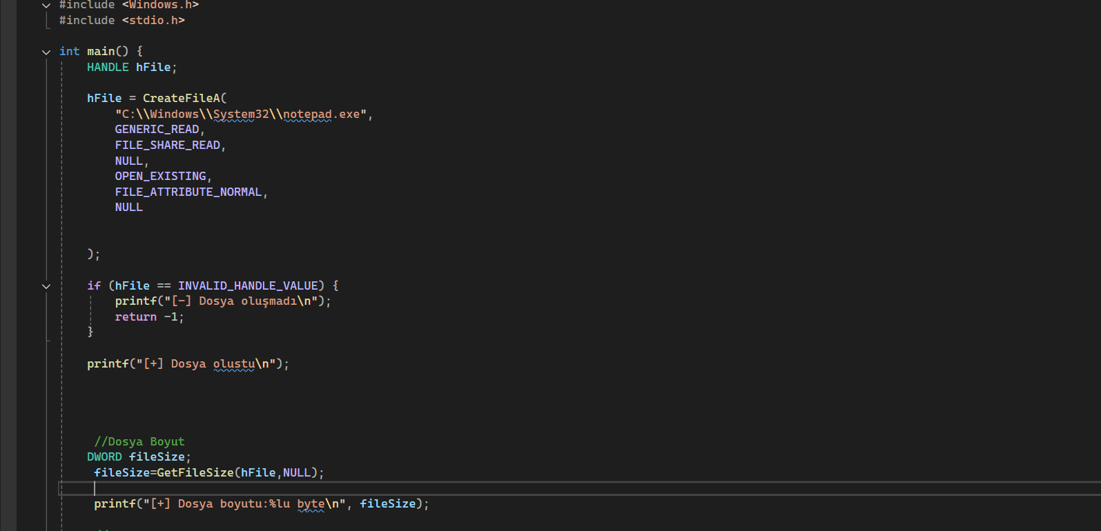Click INVALID_HANDLE_VALUE in the if condition
The height and width of the screenshot is (531, 1101).
[x=248, y=285]
